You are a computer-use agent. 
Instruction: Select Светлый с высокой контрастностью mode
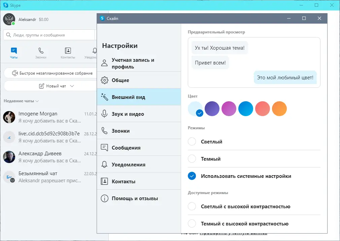pyautogui.click(x=192, y=206)
